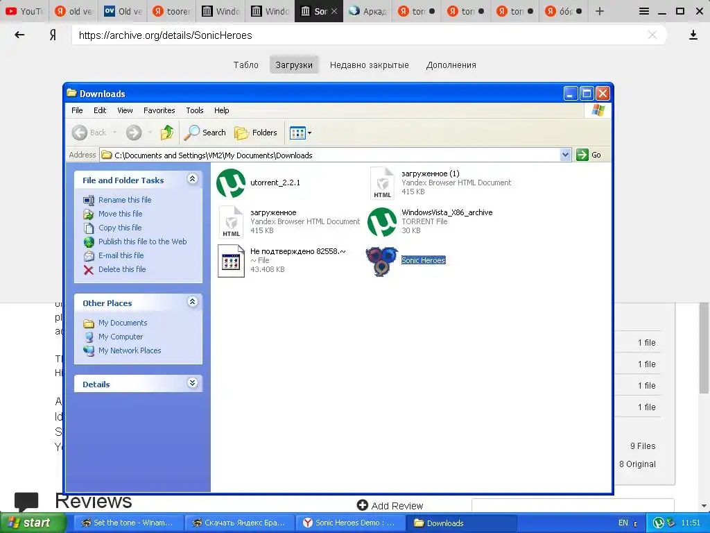
Task: Click the Go button next to address bar
Action: tap(589, 155)
